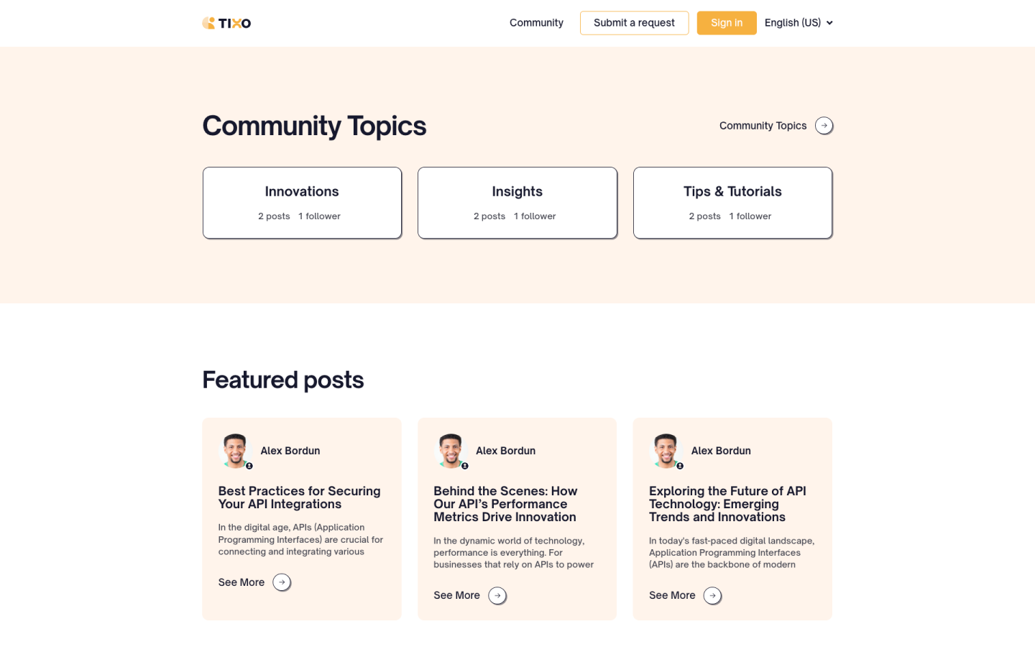Click Alex Bordun avatar on third featured post

666,451
